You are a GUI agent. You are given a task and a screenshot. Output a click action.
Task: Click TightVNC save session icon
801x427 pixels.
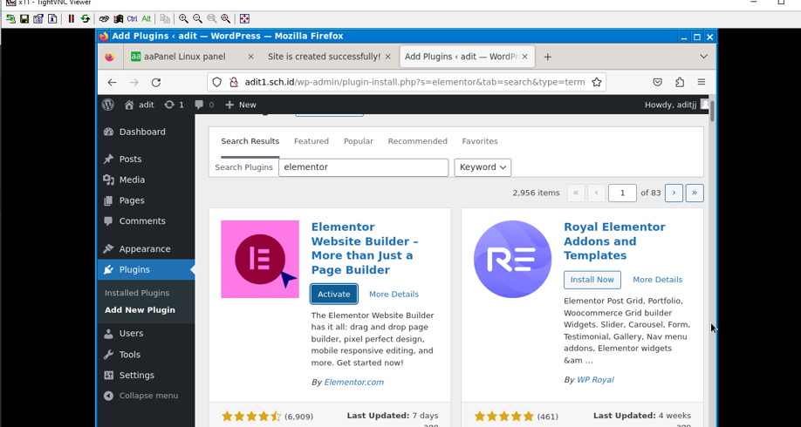tap(24, 19)
